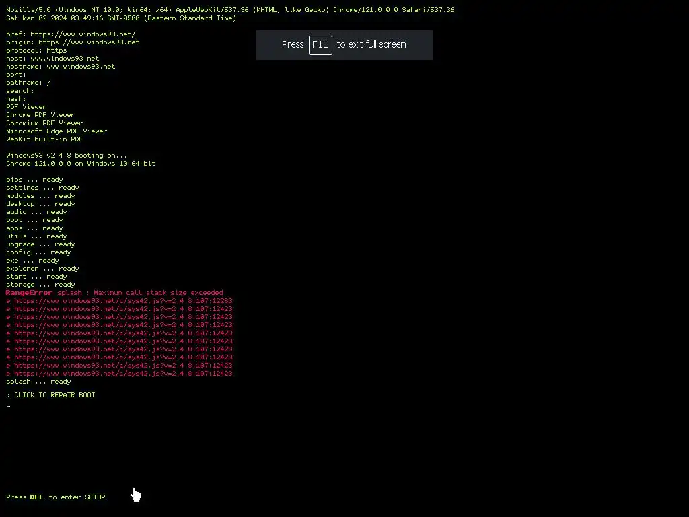Click the blinking cursor underscore below repair prompt
This screenshot has width=689, height=517.
pyautogui.click(x=8, y=406)
